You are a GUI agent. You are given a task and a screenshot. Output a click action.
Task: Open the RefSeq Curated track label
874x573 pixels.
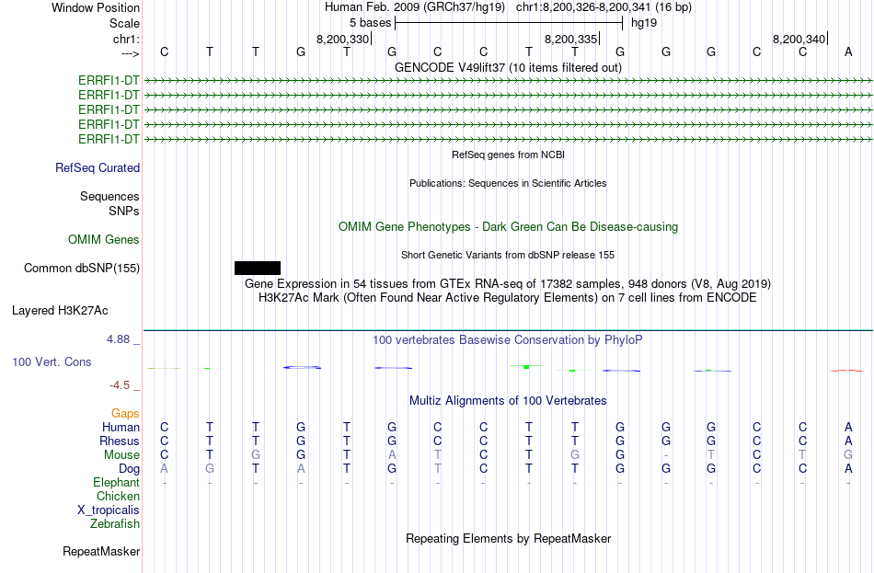[98, 167]
